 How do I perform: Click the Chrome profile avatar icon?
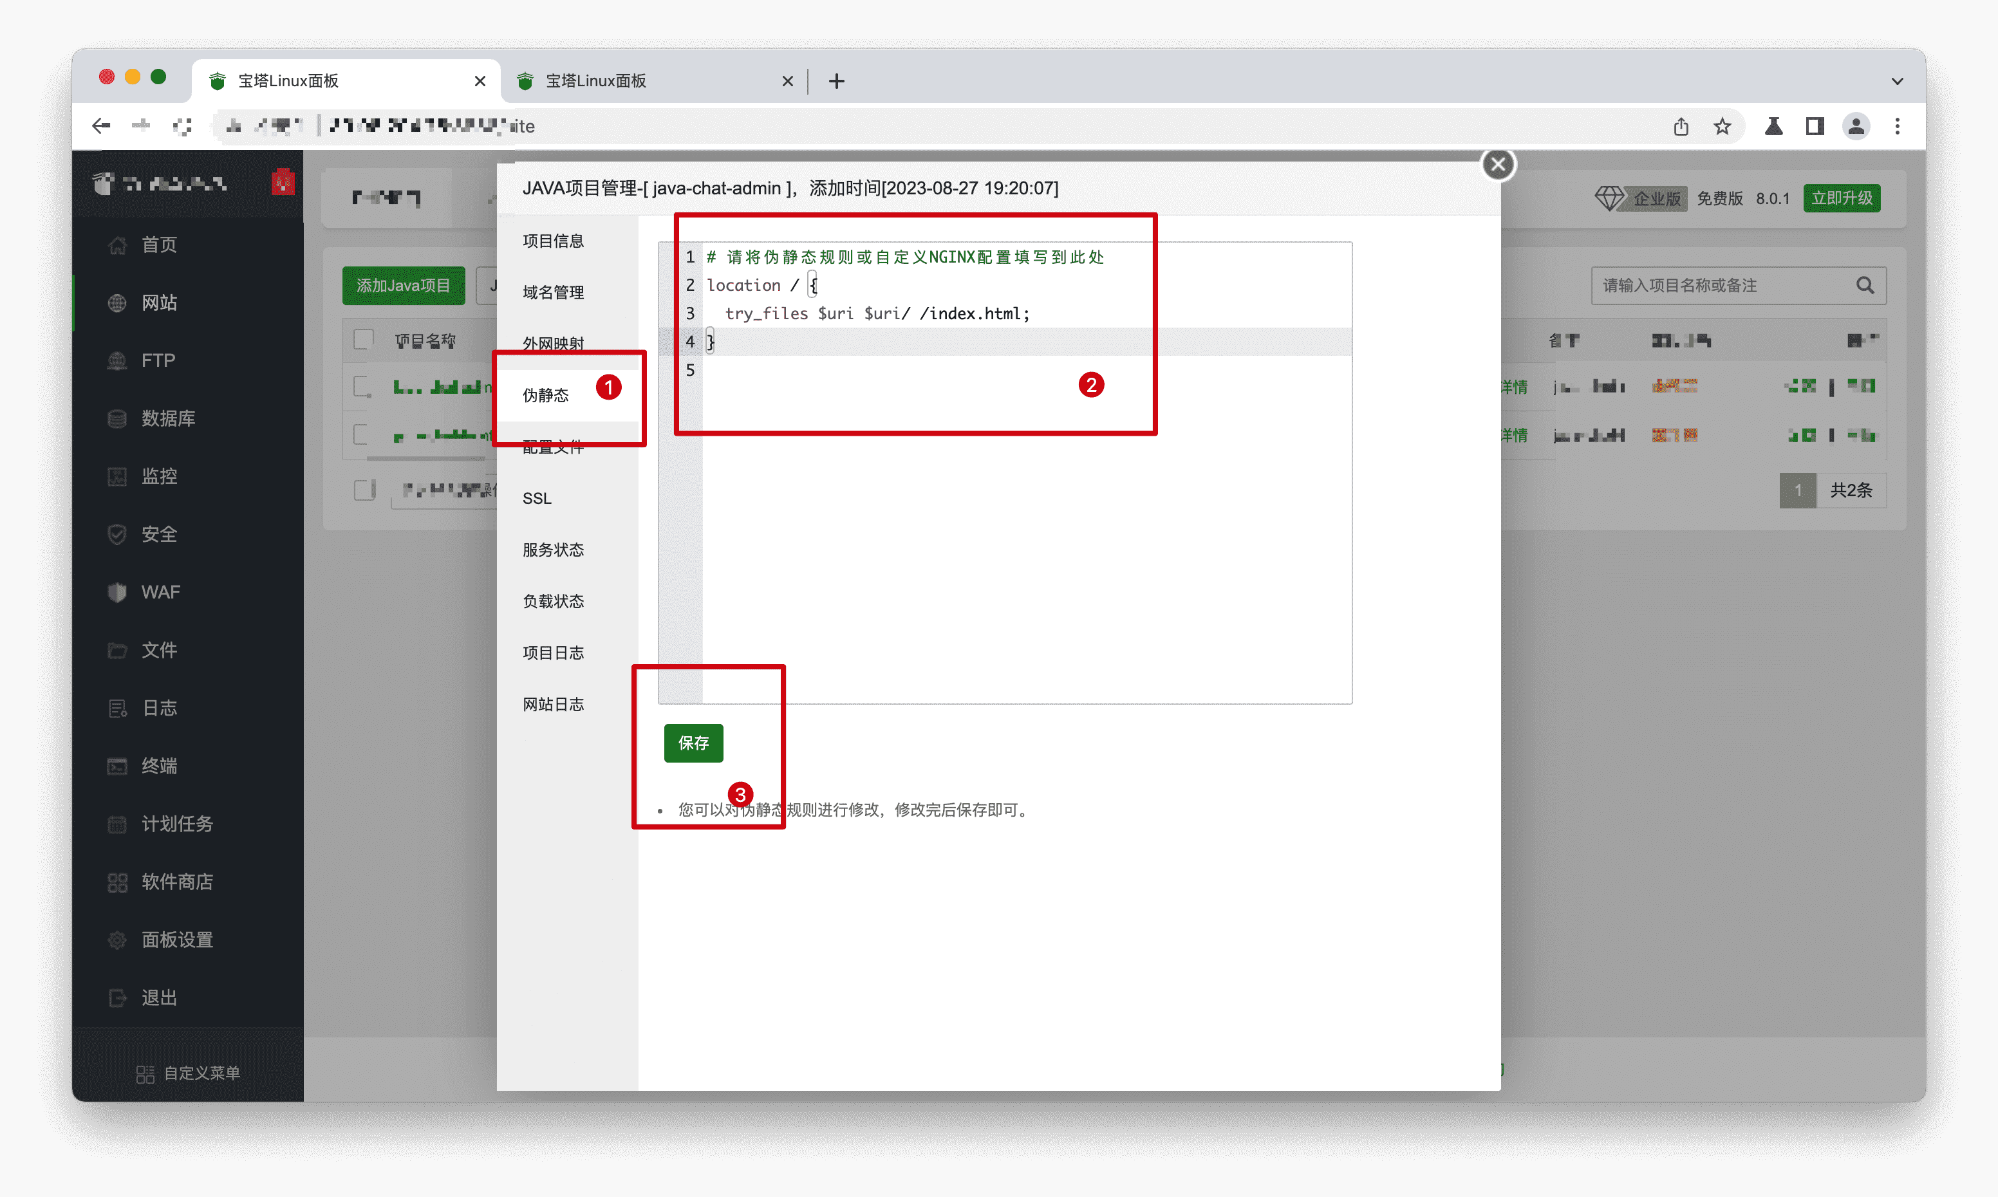tap(1856, 127)
